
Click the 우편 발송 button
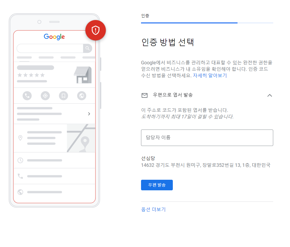click(x=157, y=185)
